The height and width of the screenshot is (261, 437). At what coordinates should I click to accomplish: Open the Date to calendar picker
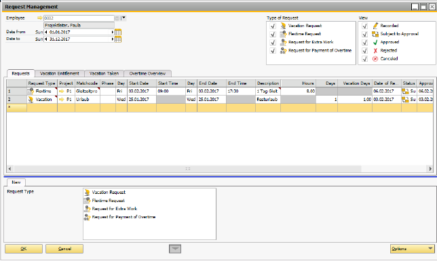(118, 39)
